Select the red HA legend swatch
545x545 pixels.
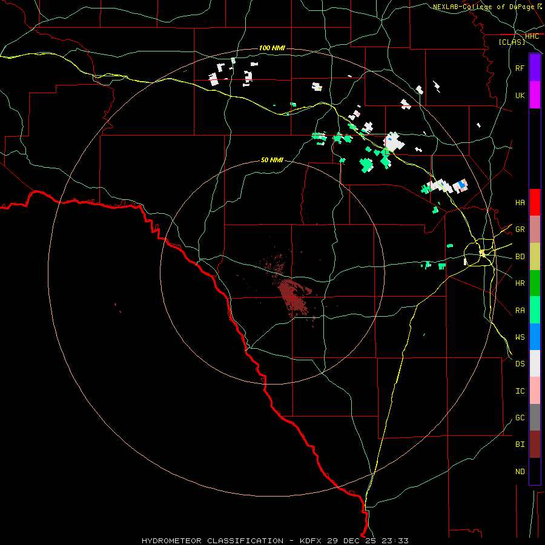click(x=535, y=202)
